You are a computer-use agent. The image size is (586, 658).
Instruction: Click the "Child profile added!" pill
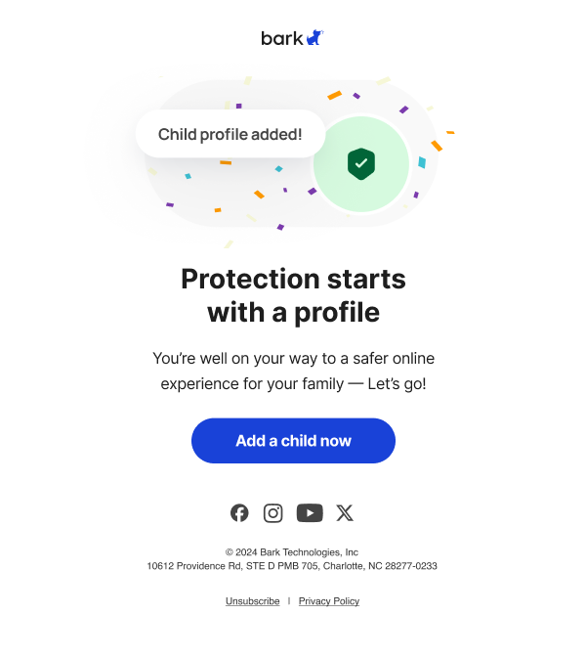tap(230, 134)
